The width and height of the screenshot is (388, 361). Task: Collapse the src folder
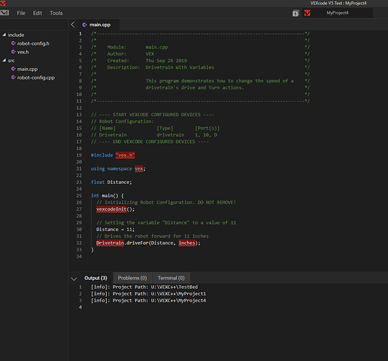[x=4, y=61]
